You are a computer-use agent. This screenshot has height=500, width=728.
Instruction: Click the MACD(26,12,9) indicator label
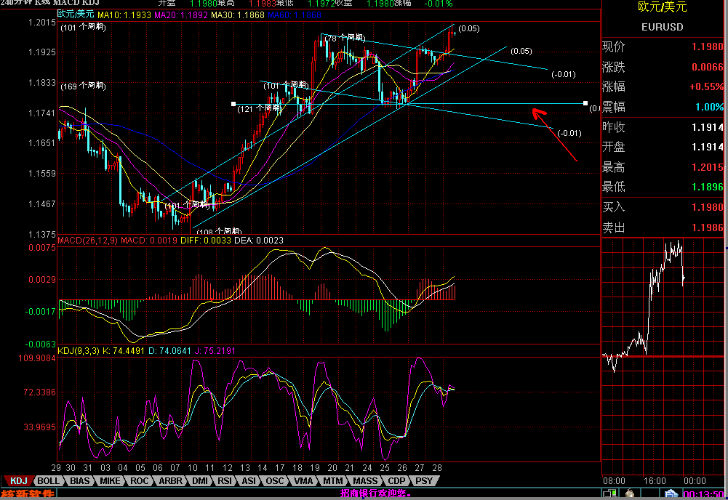pyautogui.click(x=87, y=241)
